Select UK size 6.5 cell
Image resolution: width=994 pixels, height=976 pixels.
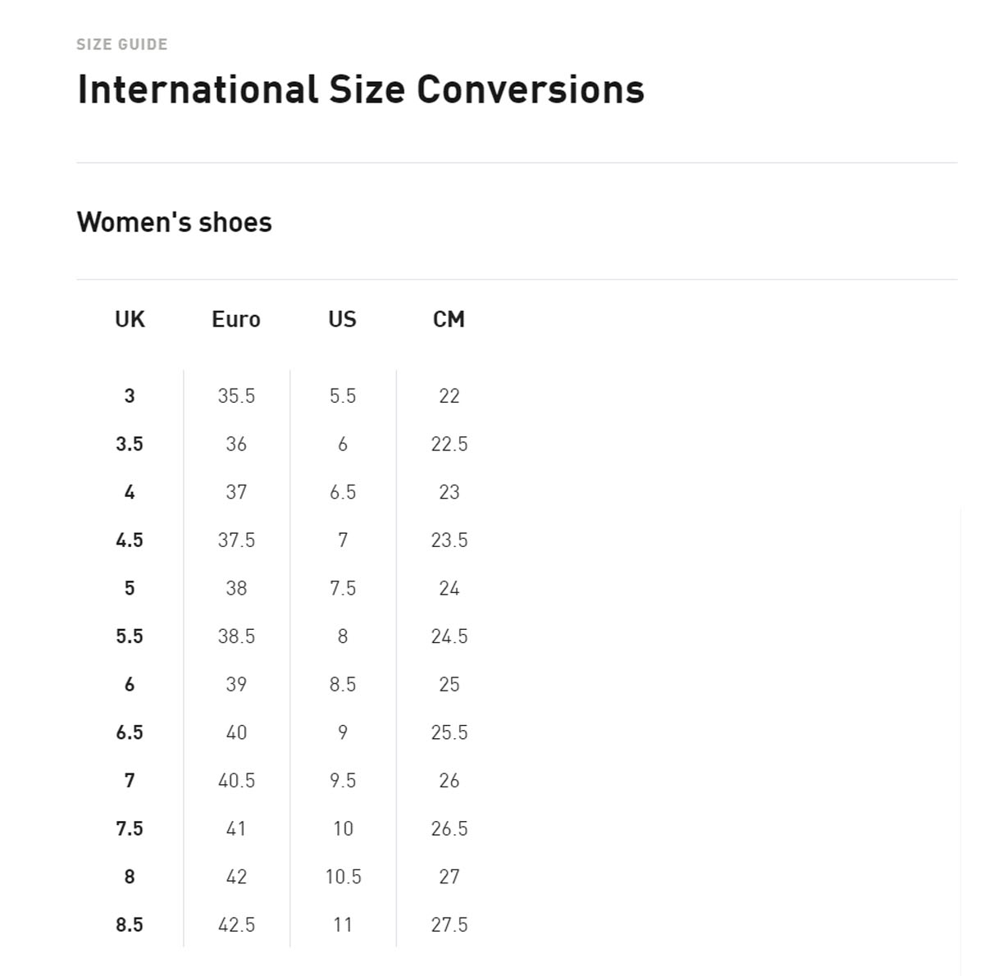[x=130, y=732]
